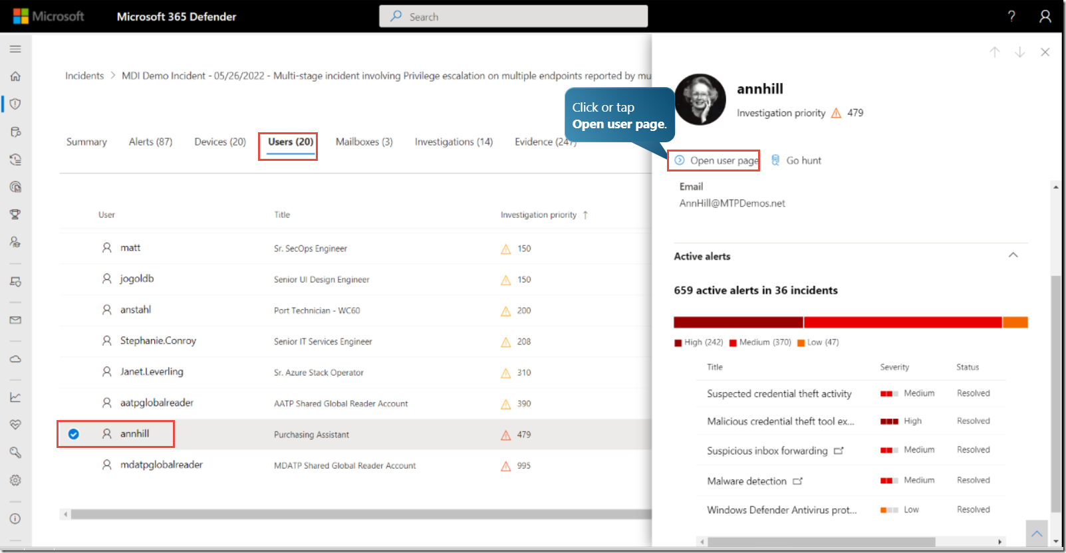The image size is (1066, 553).
Task: Switch to the Devices (20) tab
Action: pyautogui.click(x=220, y=142)
